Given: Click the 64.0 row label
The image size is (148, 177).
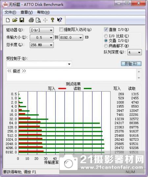Looking at the screenshot, I should pos(13,123).
